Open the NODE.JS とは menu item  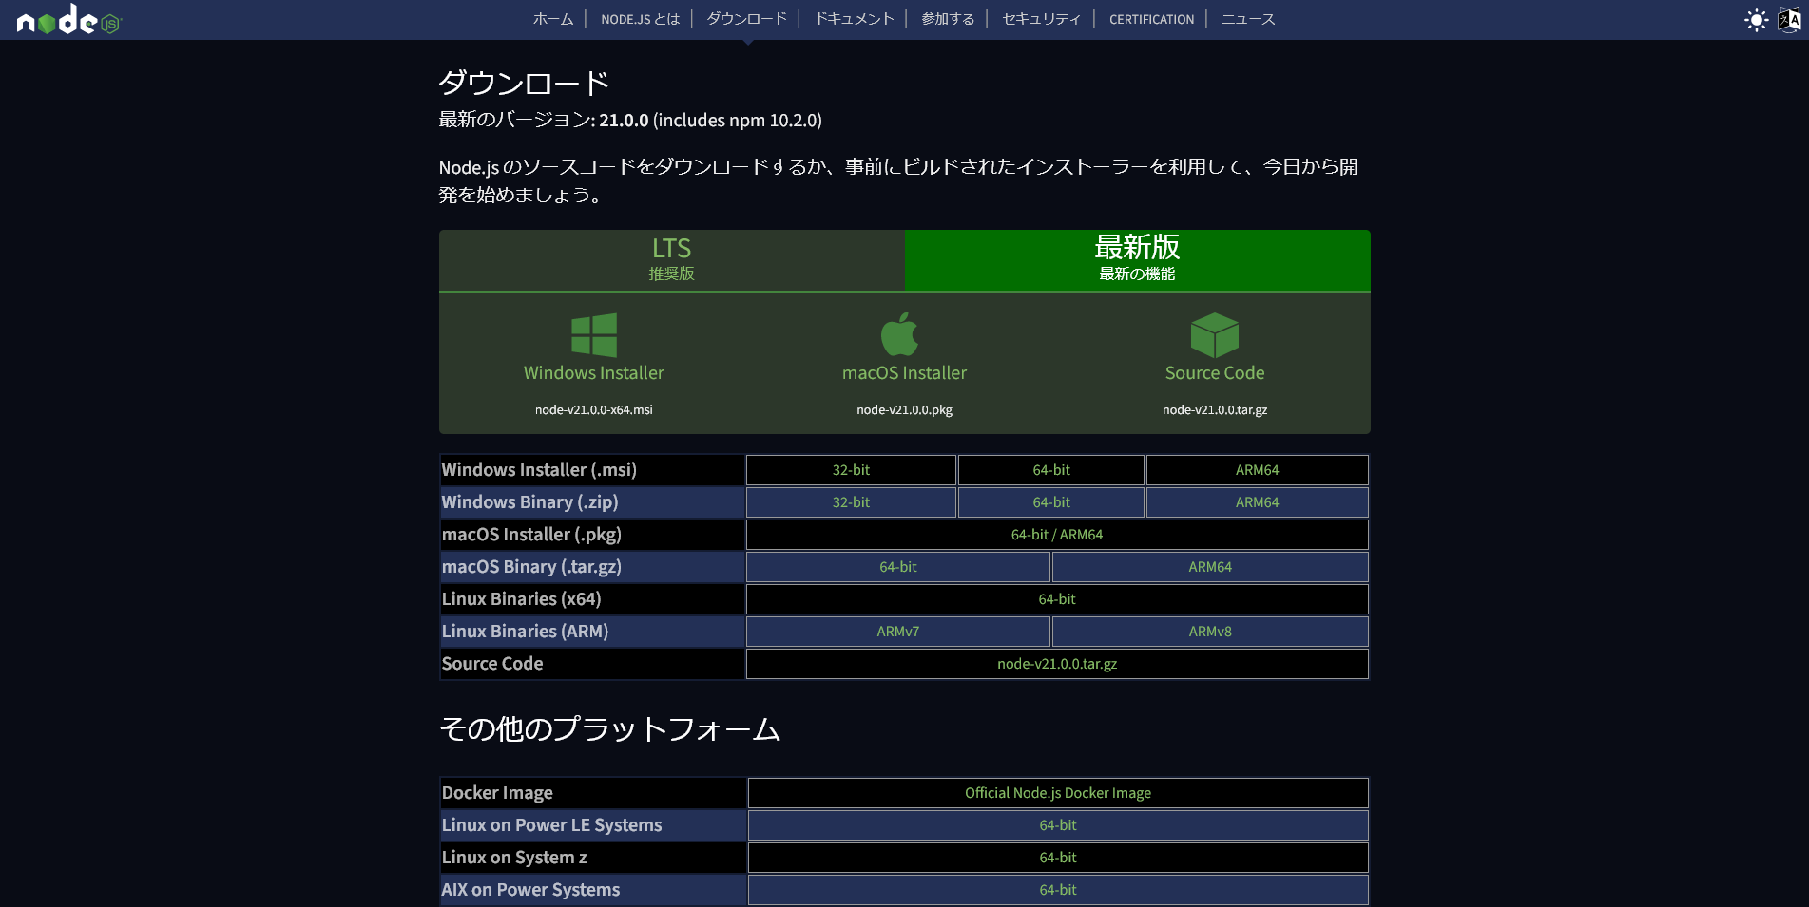[641, 19]
